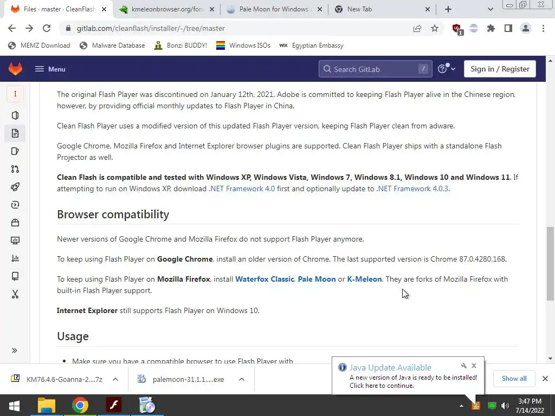This screenshot has height=416, width=555.
Task: Open the GitLab logo home link
Action: 15,69
